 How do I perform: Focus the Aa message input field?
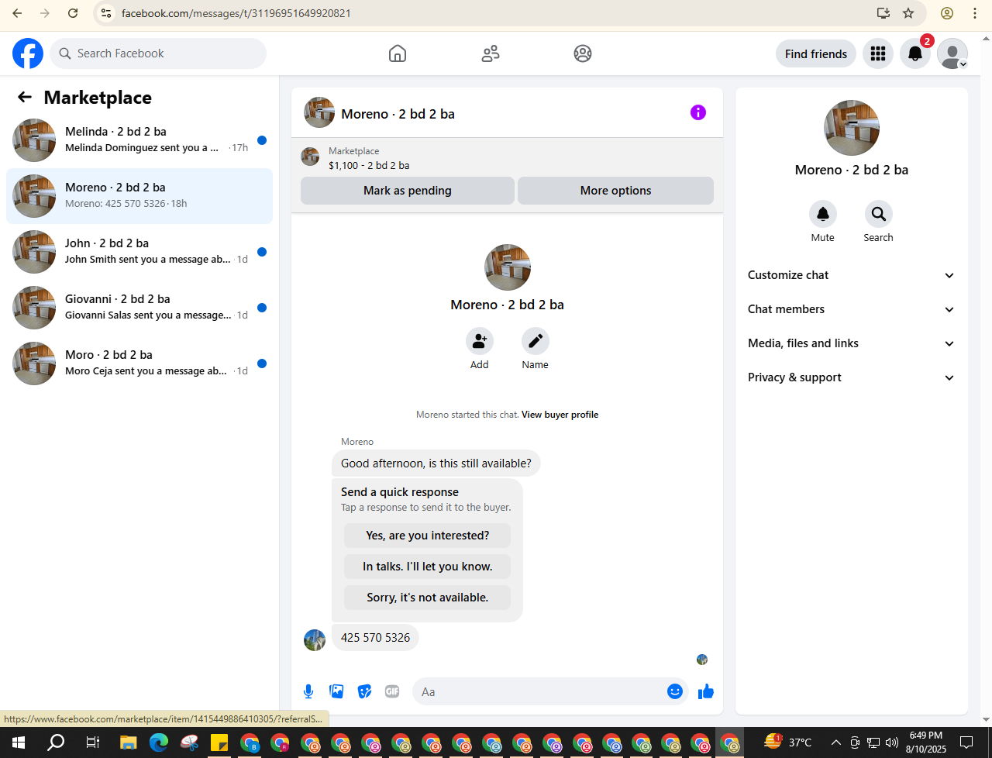[x=551, y=691]
